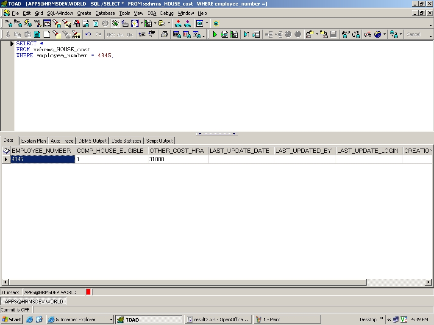
Task: Click the Commit icon with red arrow
Action: tap(178, 23)
